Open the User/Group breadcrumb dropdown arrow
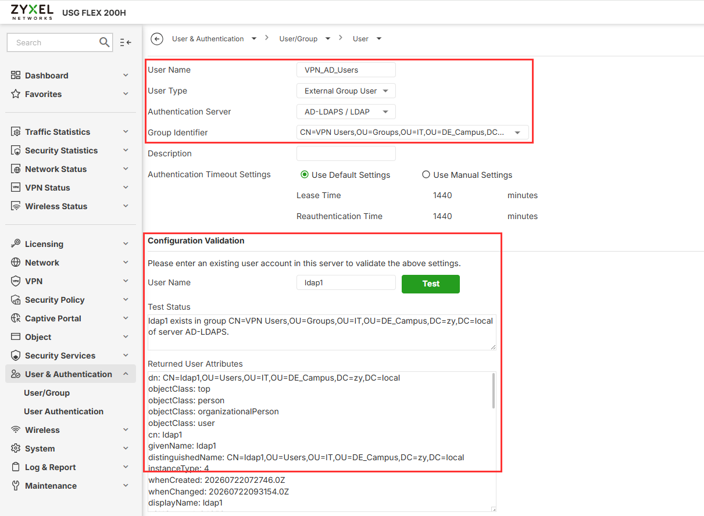Image resolution: width=704 pixels, height=516 pixels. coord(327,39)
